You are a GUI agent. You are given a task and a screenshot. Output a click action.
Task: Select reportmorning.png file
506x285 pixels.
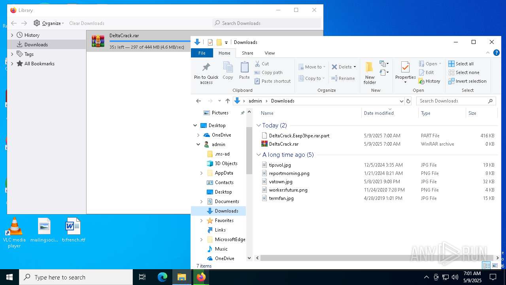tap(289, 173)
